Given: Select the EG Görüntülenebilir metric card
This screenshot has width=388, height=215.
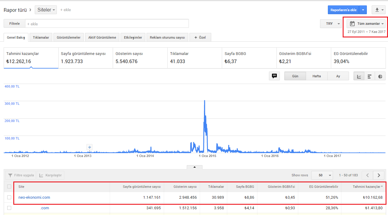Looking at the screenshot, I should [x=358, y=58].
